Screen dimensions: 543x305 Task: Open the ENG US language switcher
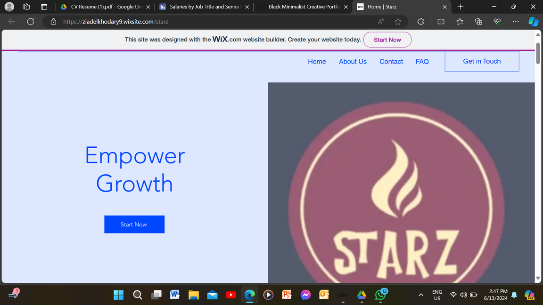437,295
